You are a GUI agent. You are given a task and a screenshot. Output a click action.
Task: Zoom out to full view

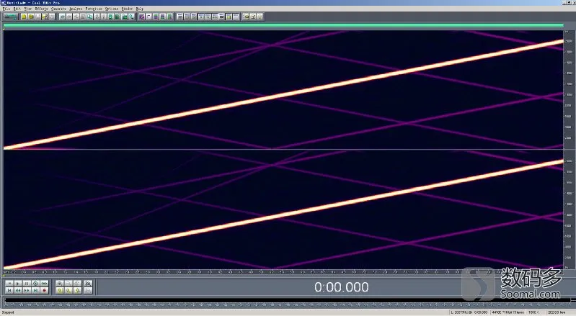point(78,284)
